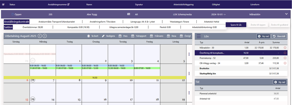Click the Skattepliktig lön total row
The image size is (292, 105).
point(241,74)
